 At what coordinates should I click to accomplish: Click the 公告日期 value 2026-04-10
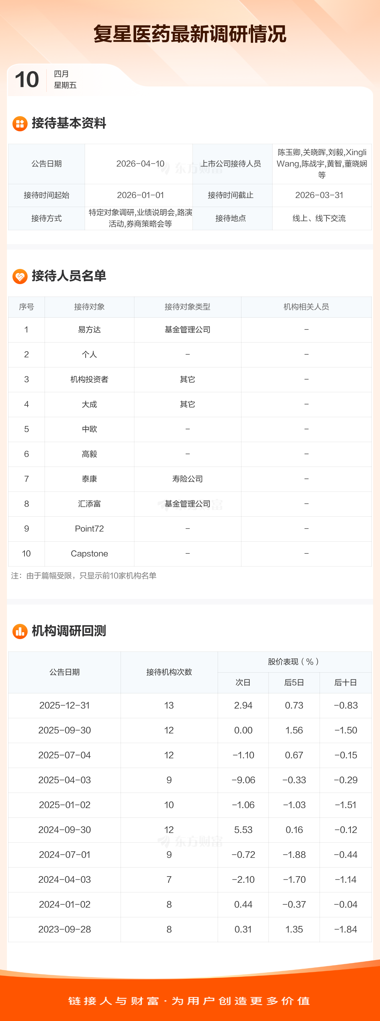click(x=140, y=164)
